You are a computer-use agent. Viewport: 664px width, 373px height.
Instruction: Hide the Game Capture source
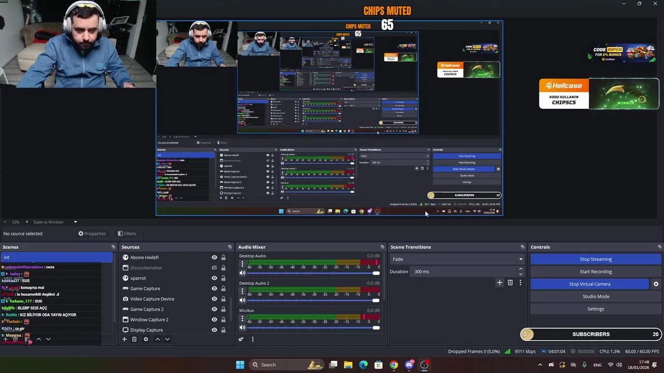pyautogui.click(x=214, y=289)
